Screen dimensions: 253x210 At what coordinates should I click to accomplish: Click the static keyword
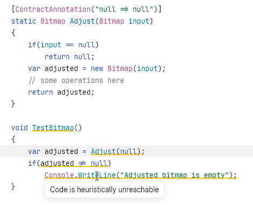(x=24, y=21)
